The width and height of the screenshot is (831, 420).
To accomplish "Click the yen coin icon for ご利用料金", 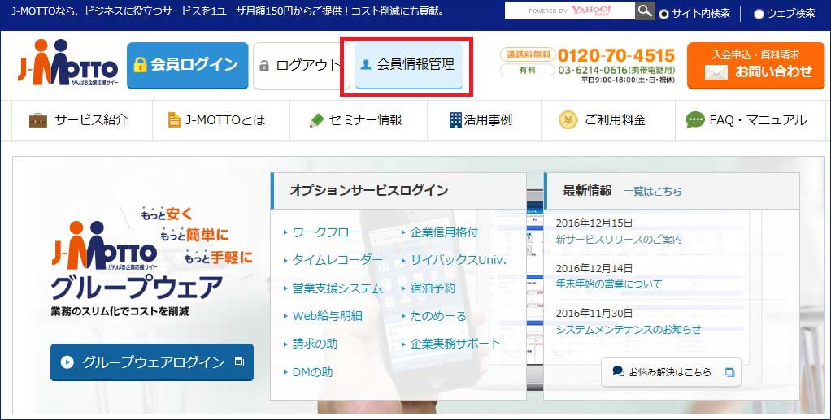I will click(568, 120).
